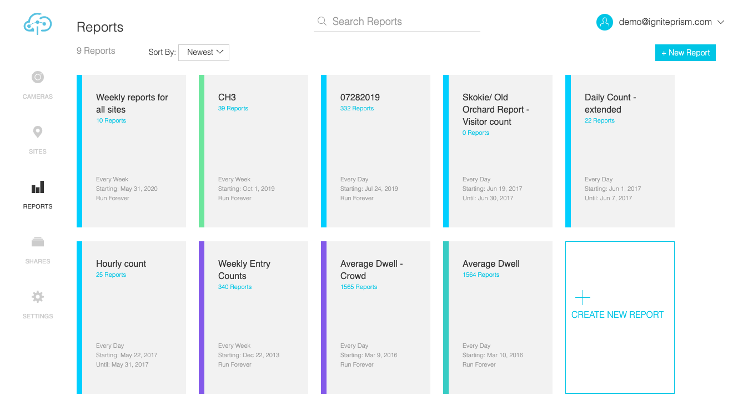738x411 pixels.
Task: Click the 25 Reports link
Action: tap(111, 275)
